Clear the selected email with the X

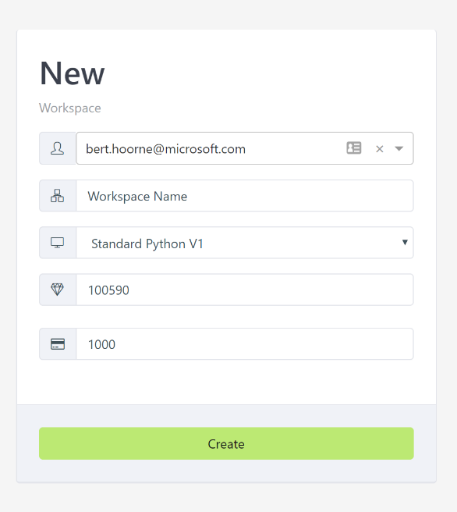point(379,149)
